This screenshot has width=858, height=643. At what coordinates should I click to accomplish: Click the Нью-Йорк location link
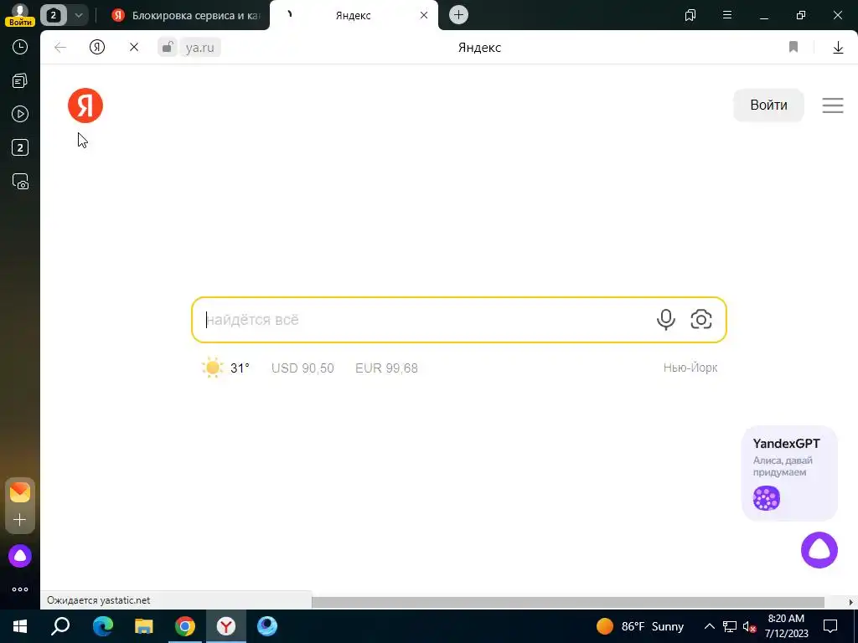pyautogui.click(x=690, y=368)
